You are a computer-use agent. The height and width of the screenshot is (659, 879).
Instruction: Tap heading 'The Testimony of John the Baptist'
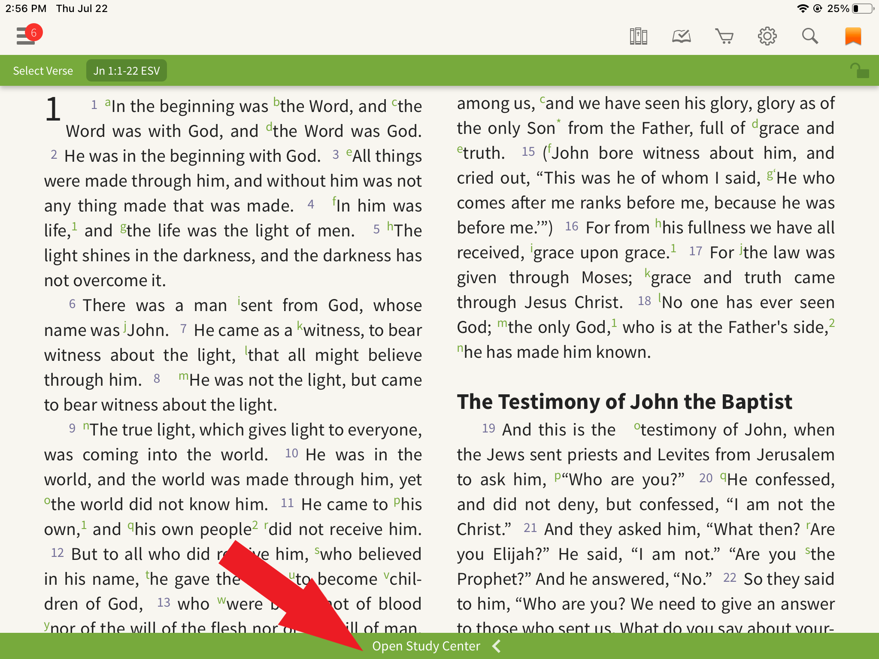coord(624,402)
